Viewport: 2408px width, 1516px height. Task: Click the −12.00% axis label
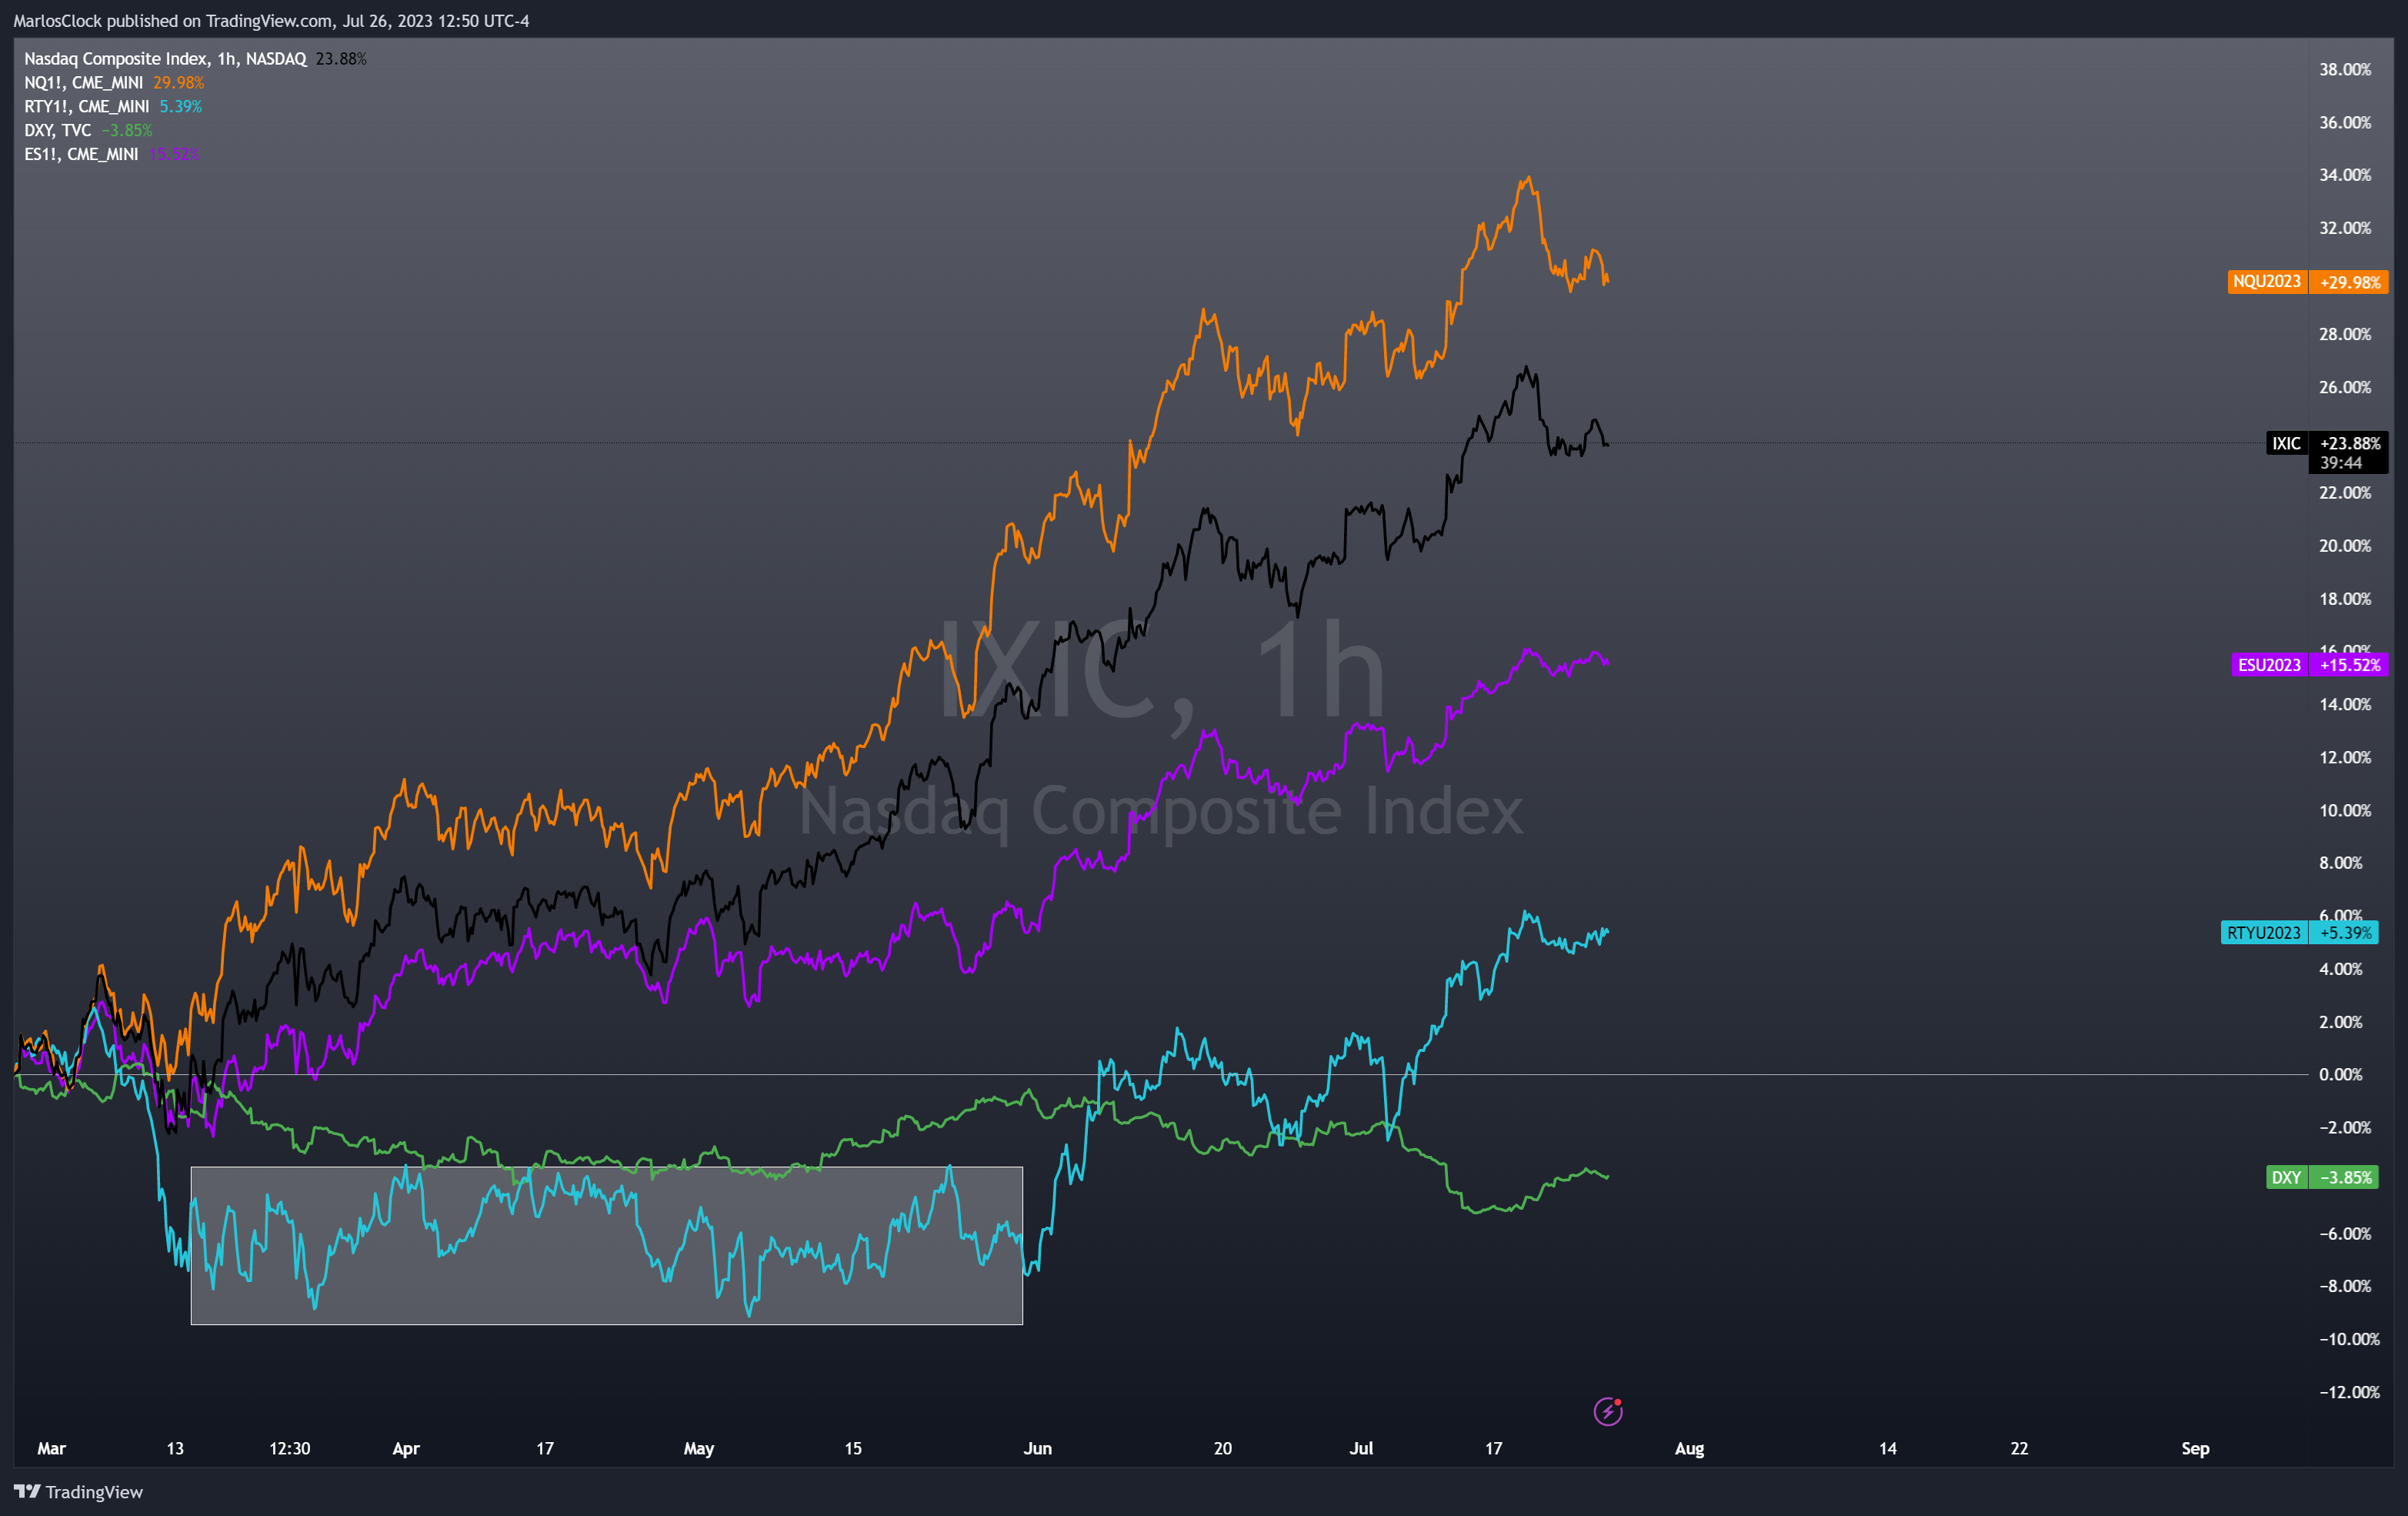coord(2348,1392)
